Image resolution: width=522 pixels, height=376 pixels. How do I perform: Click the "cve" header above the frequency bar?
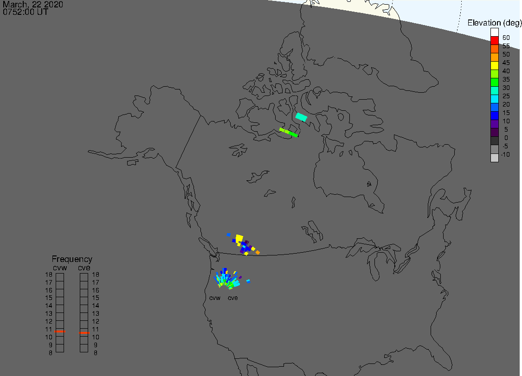click(x=84, y=268)
